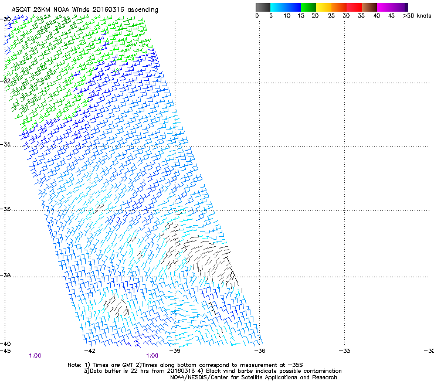Pick the red 30-35 knots color segment
This screenshot has width=434, height=381.
coord(354,7)
